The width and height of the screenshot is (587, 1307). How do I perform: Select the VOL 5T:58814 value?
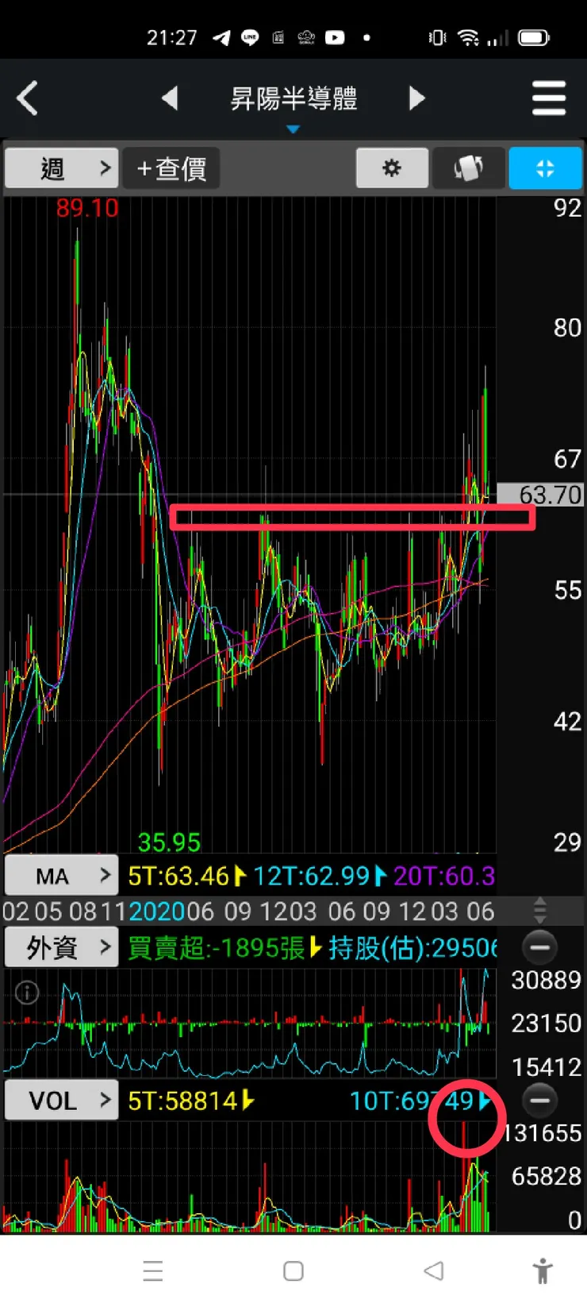(x=182, y=1101)
